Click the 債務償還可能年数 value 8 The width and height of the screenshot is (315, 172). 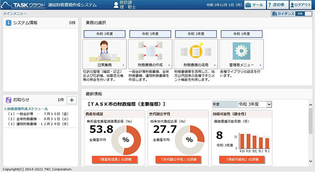(219, 135)
